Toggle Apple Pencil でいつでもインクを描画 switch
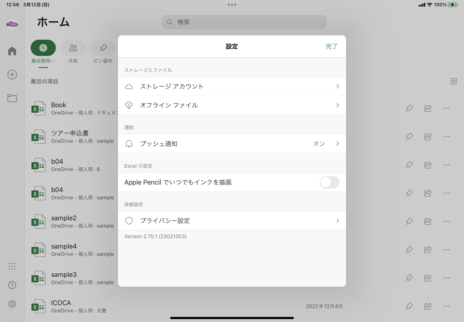This screenshot has width=464, height=322. tap(330, 182)
